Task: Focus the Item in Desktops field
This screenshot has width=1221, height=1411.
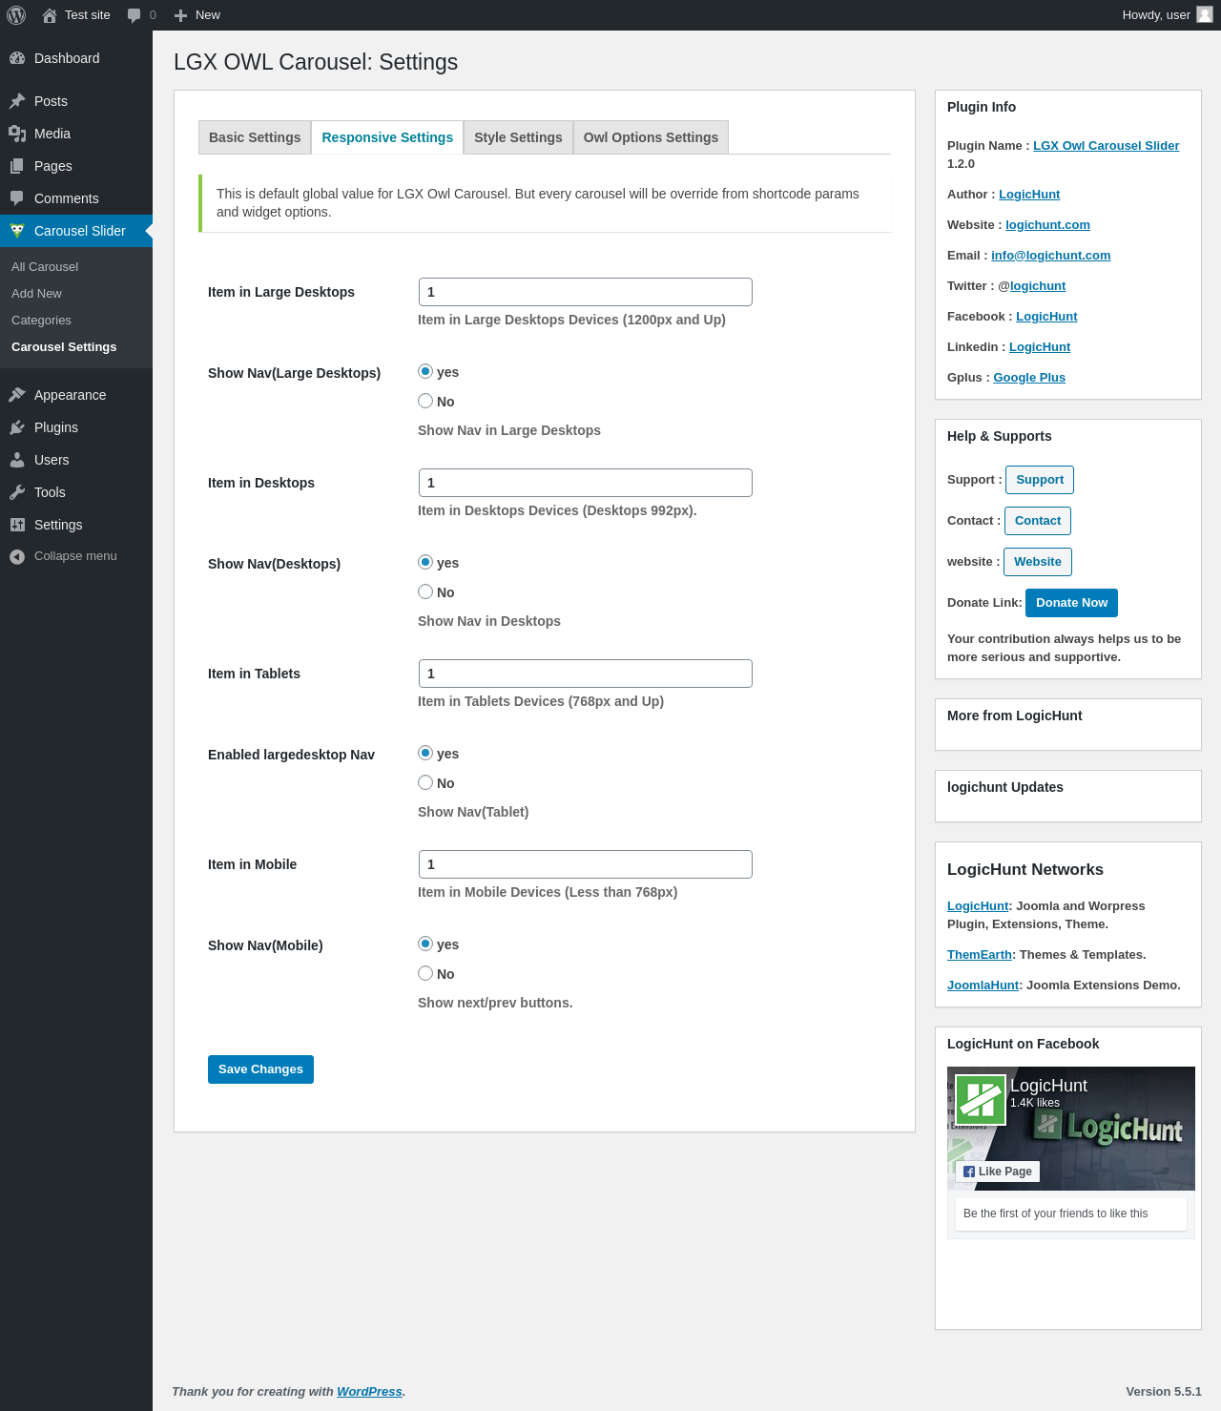Action: 586,483
